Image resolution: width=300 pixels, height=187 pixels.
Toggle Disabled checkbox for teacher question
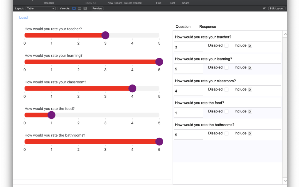coord(227,46)
